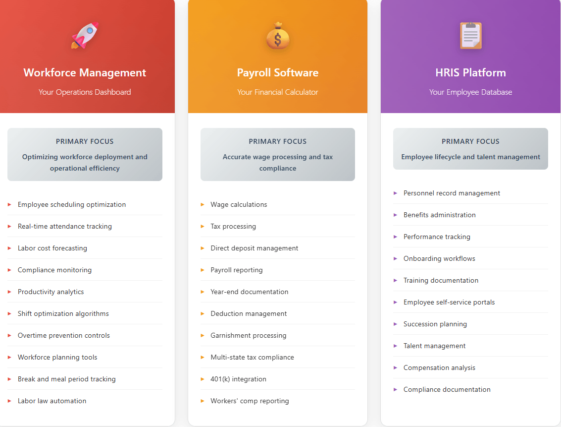Select Multi-state tax compliance entry
The image size is (561, 427).
tap(278, 357)
